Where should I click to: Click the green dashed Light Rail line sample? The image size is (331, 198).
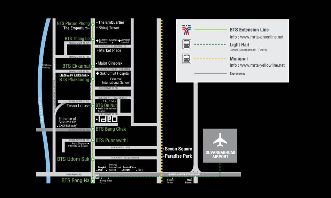[210, 44]
